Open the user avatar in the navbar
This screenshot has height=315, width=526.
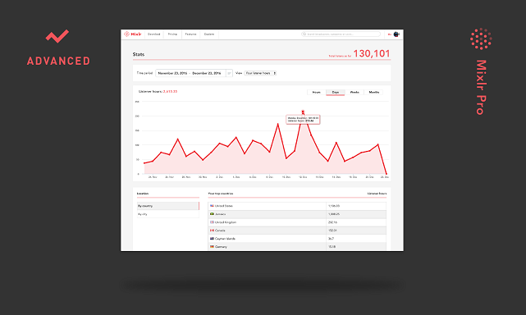(x=396, y=34)
